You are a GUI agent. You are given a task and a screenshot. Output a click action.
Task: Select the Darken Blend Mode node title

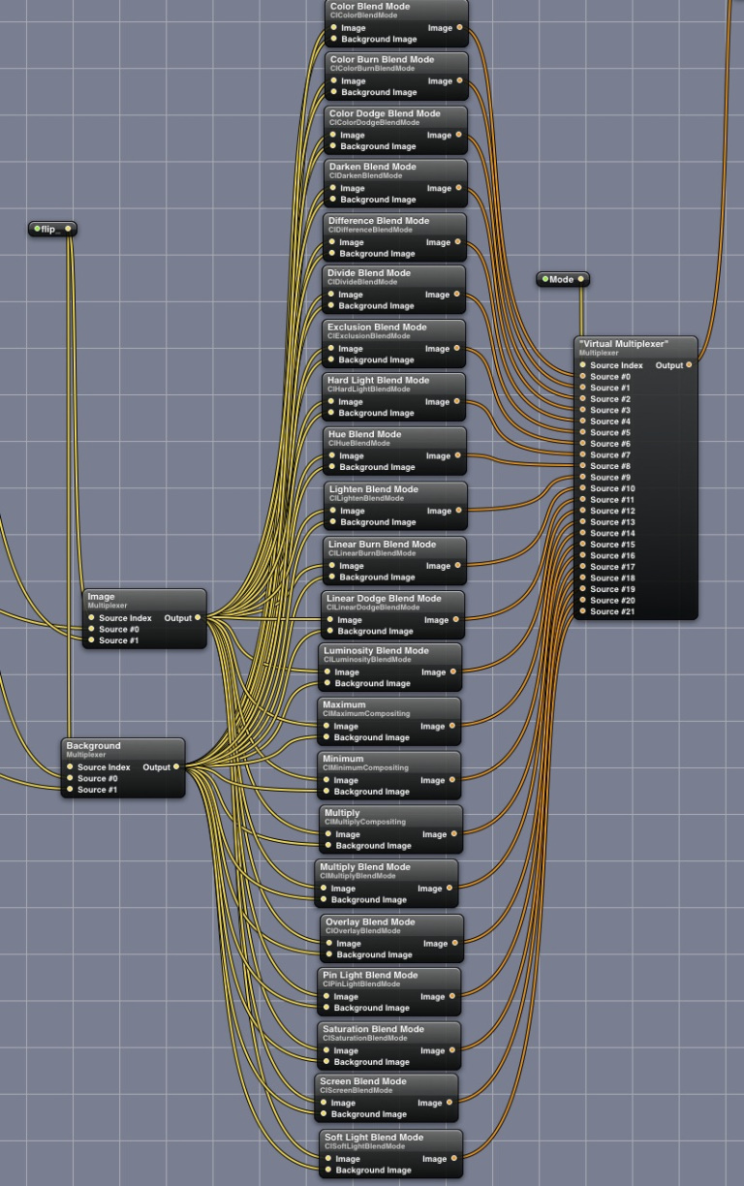point(372,167)
